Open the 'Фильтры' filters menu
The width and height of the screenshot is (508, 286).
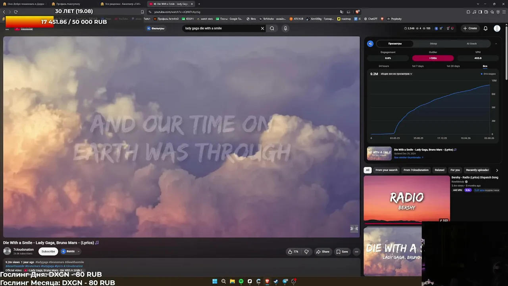[156, 28]
